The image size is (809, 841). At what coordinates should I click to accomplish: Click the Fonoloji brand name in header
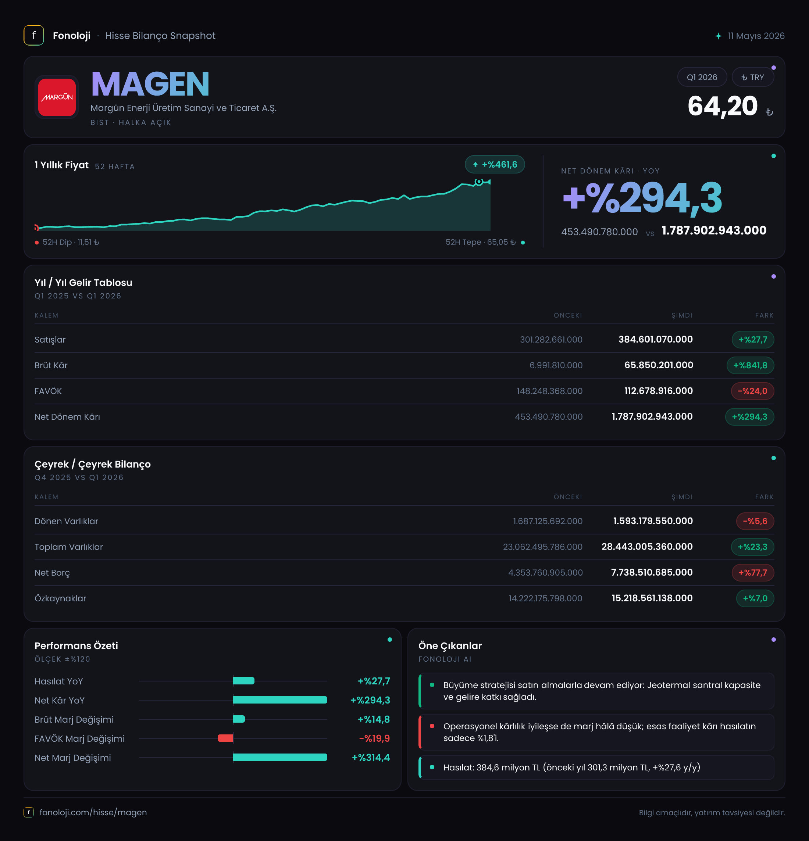click(72, 36)
